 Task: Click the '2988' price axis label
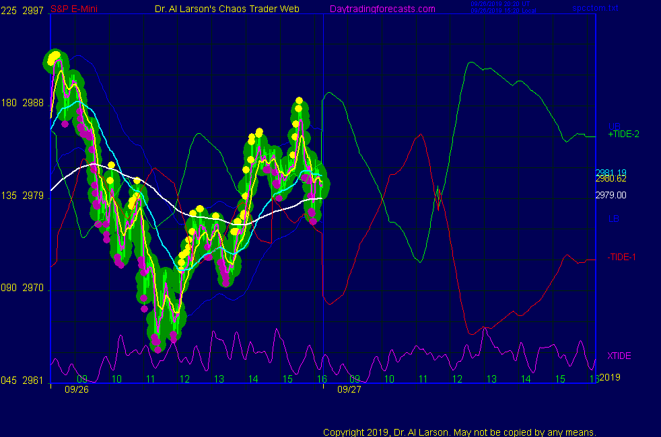pos(33,103)
